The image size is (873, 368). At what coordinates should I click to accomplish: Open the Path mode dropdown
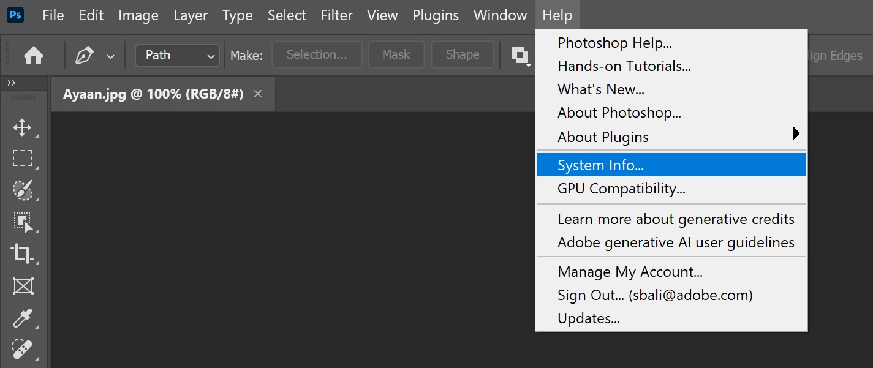177,55
